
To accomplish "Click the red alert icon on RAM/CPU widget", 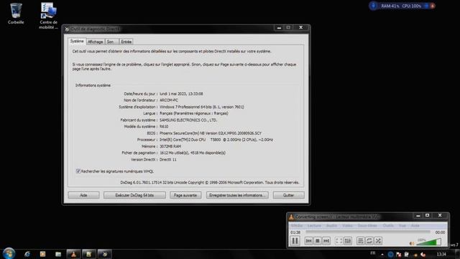I will (433, 6).
